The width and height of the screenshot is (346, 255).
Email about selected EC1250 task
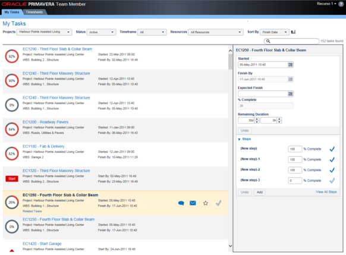193,203
